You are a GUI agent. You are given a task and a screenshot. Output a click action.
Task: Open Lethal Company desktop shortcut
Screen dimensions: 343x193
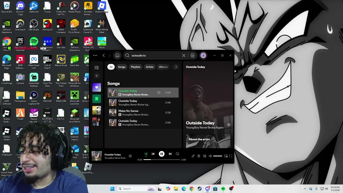point(61,27)
